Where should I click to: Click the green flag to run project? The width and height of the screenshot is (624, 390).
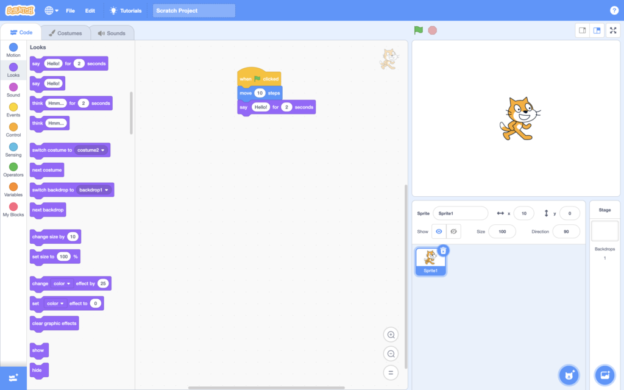point(419,30)
